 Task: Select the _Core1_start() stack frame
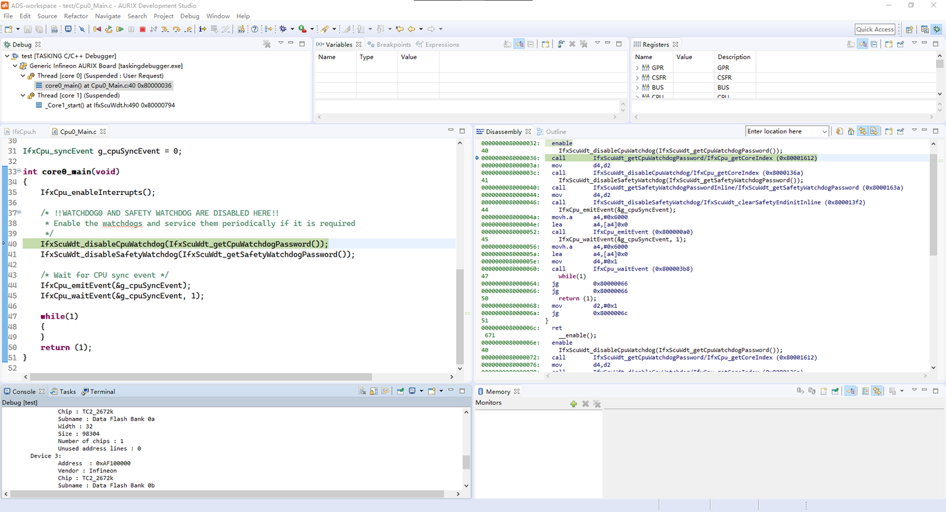coord(110,105)
